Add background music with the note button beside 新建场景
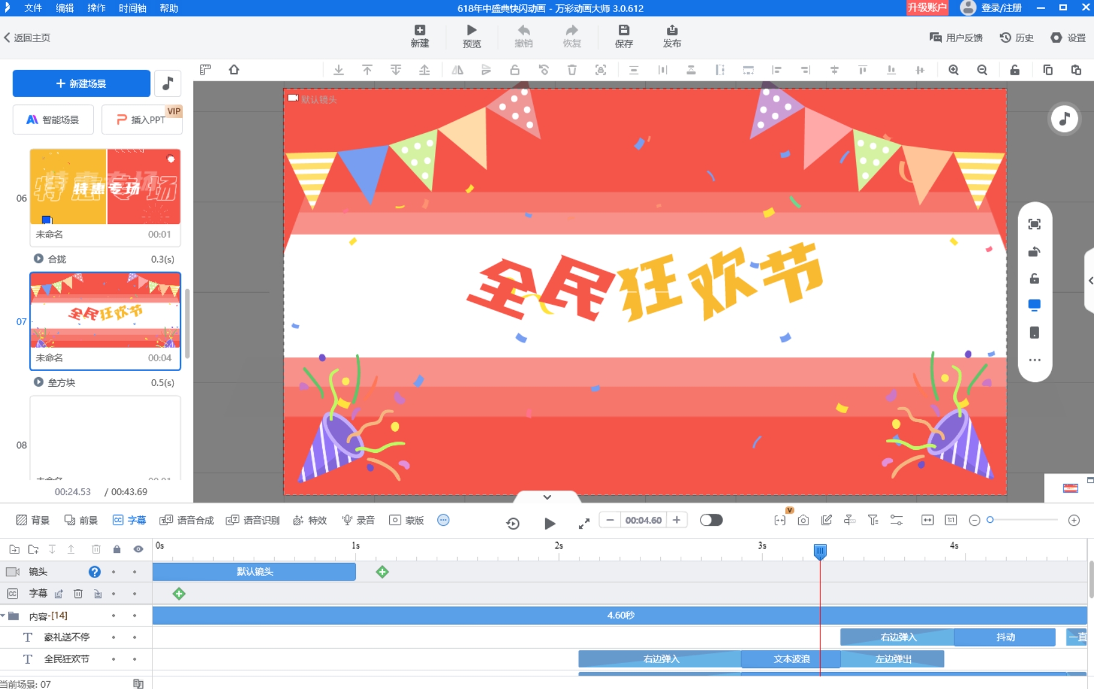Image resolution: width=1094 pixels, height=689 pixels. click(x=167, y=83)
